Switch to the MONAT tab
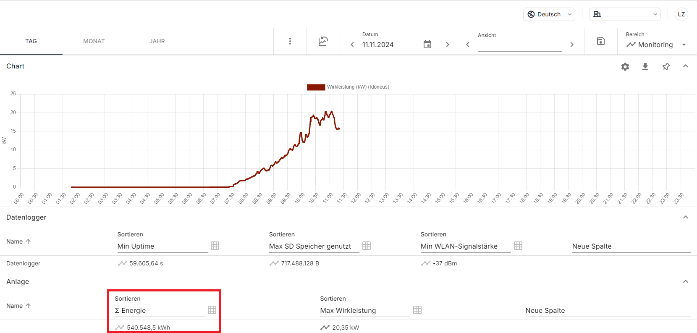Viewport: 697px width, 333px height. (x=94, y=41)
